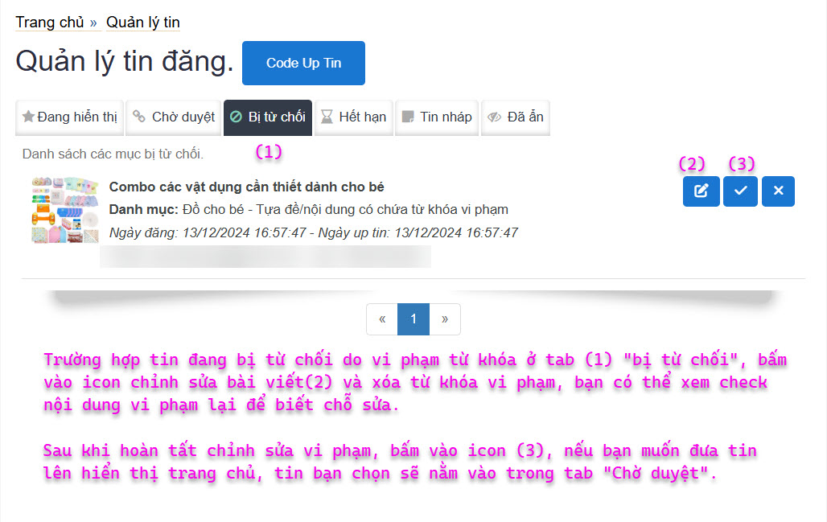827x522 pixels.
Task: Open the Combo các vật dụng listing title
Action: point(246,187)
